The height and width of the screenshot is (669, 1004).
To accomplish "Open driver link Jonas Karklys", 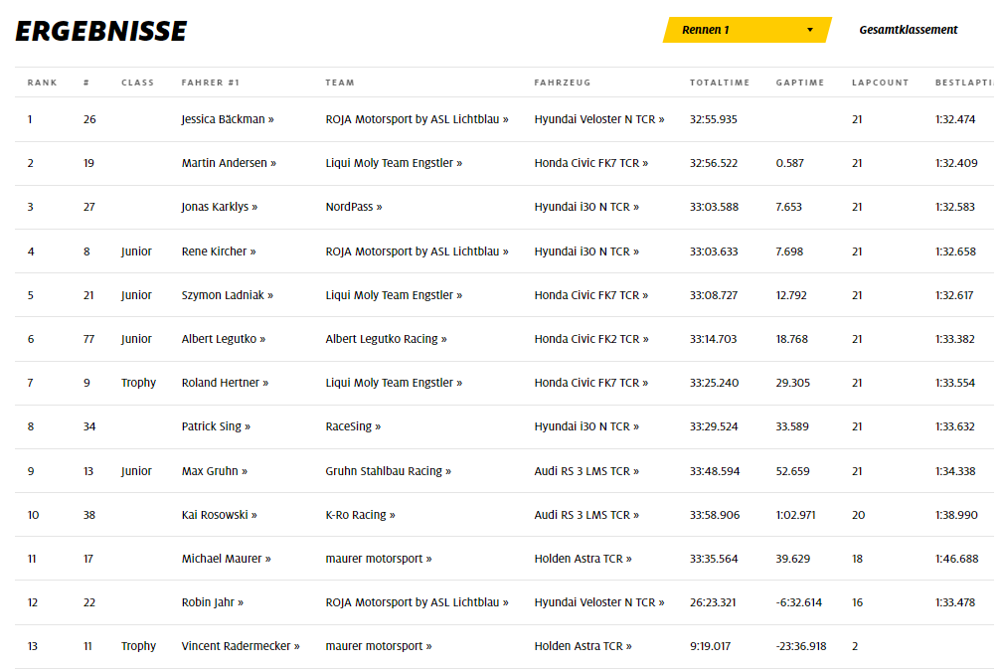I will pyautogui.click(x=219, y=207).
